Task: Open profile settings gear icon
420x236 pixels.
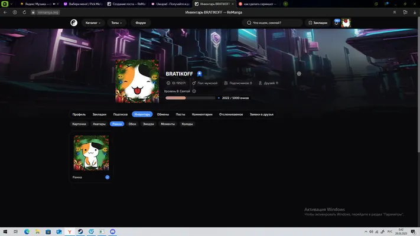Action: (x=299, y=74)
